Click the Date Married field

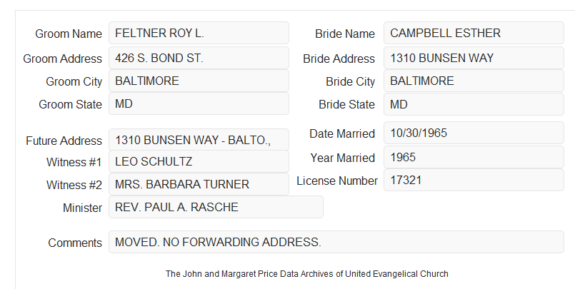(474, 133)
